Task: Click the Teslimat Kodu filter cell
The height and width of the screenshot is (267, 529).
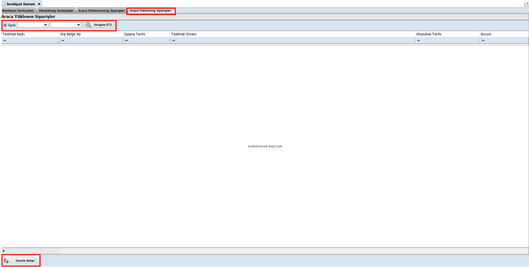Action: pos(31,40)
